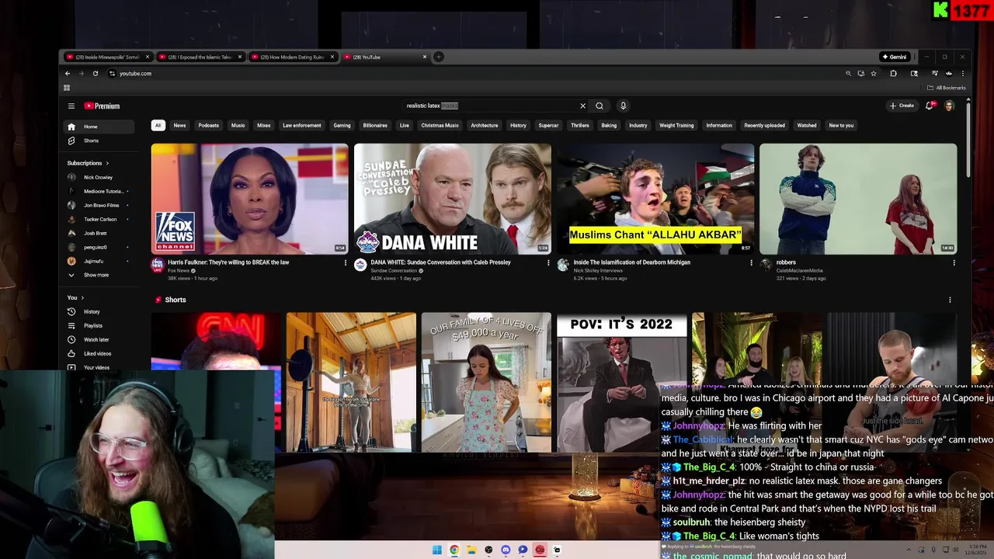
Task: Select the Podcasts filter chip
Action: tap(208, 125)
